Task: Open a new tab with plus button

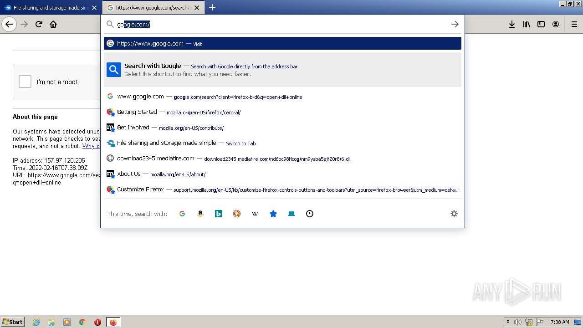Action: coord(212,7)
